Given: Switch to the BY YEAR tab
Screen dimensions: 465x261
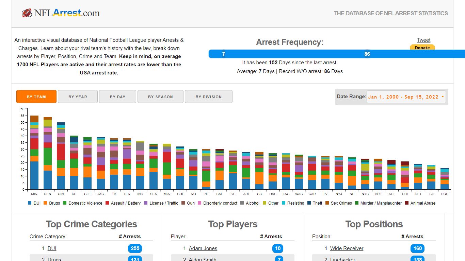Looking at the screenshot, I should coord(78,97).
